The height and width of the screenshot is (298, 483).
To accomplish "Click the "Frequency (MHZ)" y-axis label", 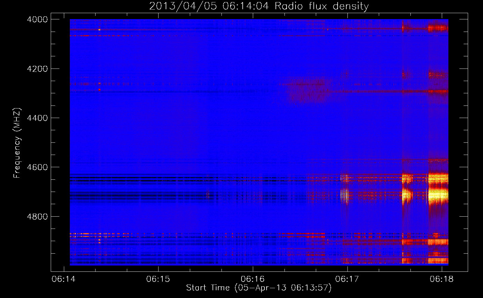I will point(17,143).
